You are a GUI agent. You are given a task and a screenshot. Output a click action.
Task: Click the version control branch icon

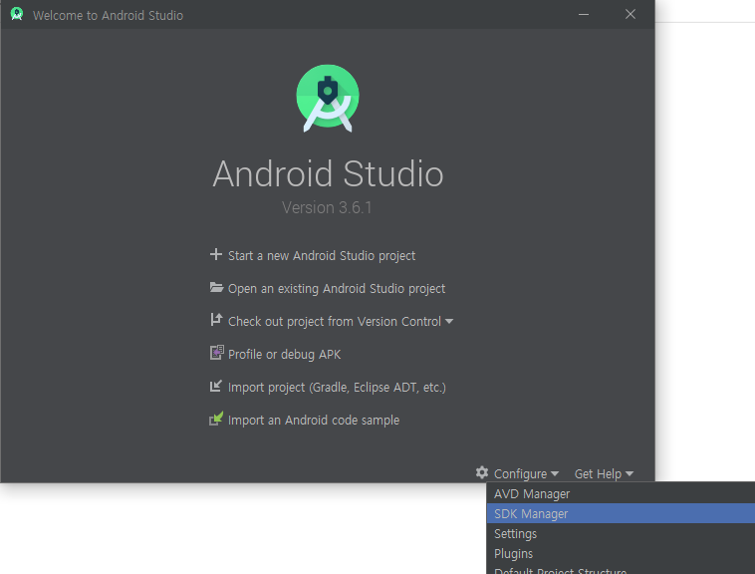(x=216, y=320)
